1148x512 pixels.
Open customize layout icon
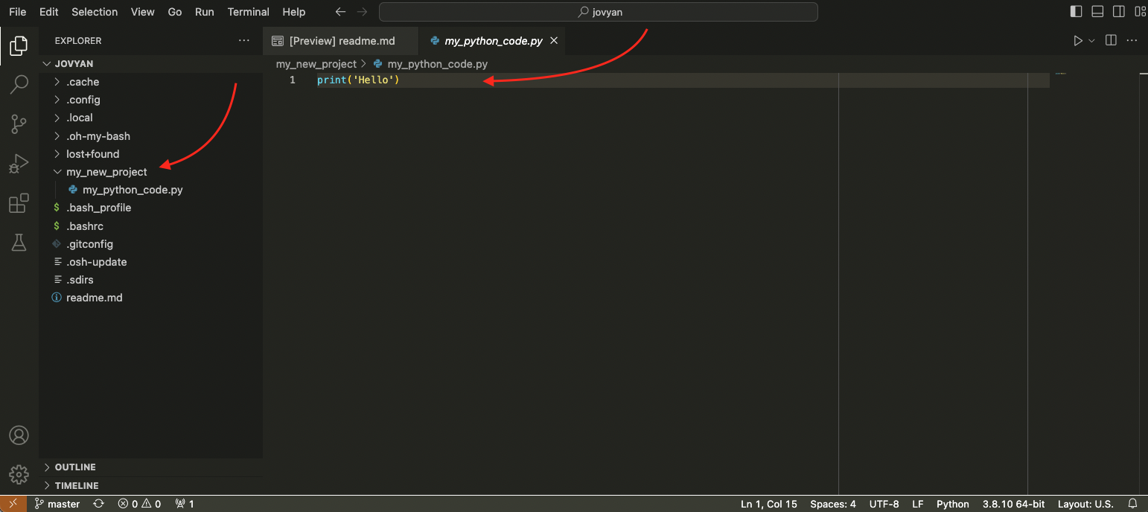click(x=1140, y=12)
